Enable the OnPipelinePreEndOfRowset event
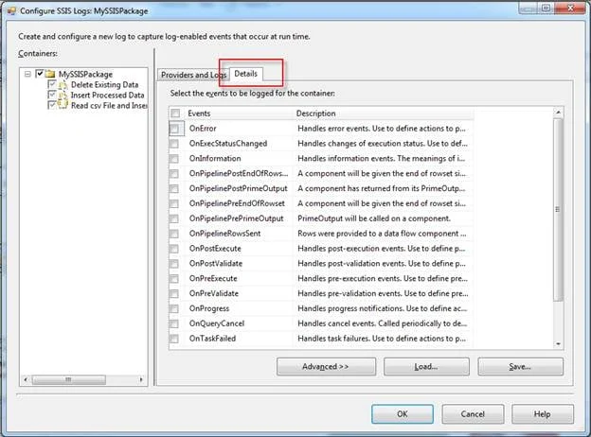 [x=174, y=203]
